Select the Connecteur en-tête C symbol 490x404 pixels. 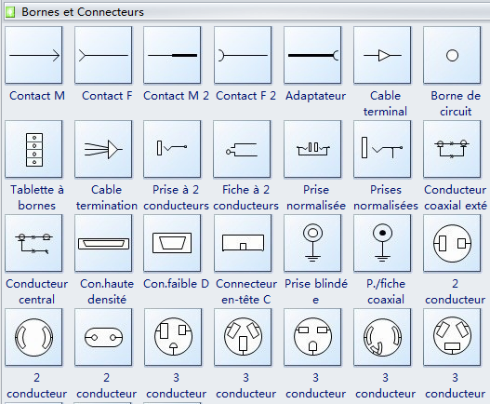tap(243, 243)
